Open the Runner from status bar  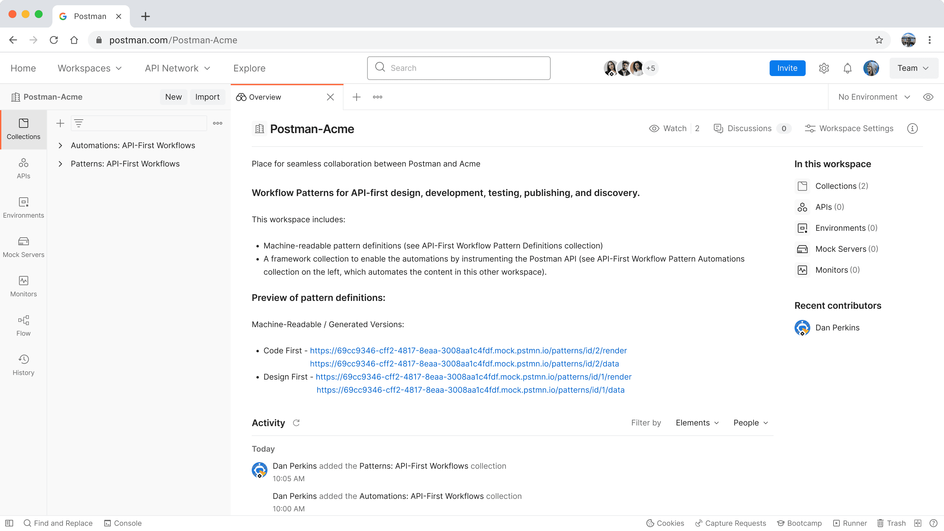point(850,523)
